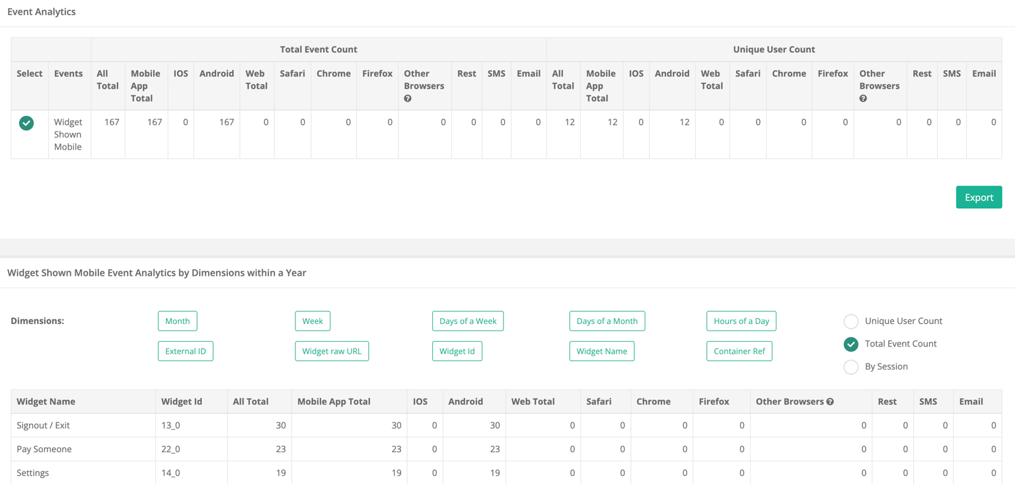Open the Other Browsers help tooltip in Unique User Count section
The image size is (1015, 484).
coord(864,98)
